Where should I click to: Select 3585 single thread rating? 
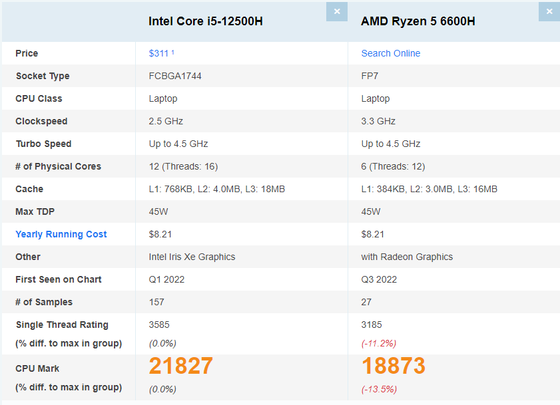pyautogui.click(x=159, y=325)
